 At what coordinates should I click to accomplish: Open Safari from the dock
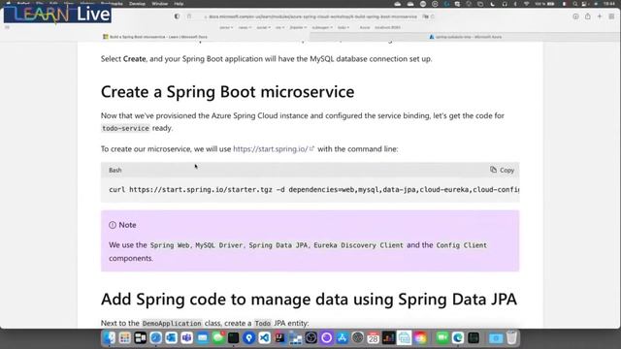(155, 338)
